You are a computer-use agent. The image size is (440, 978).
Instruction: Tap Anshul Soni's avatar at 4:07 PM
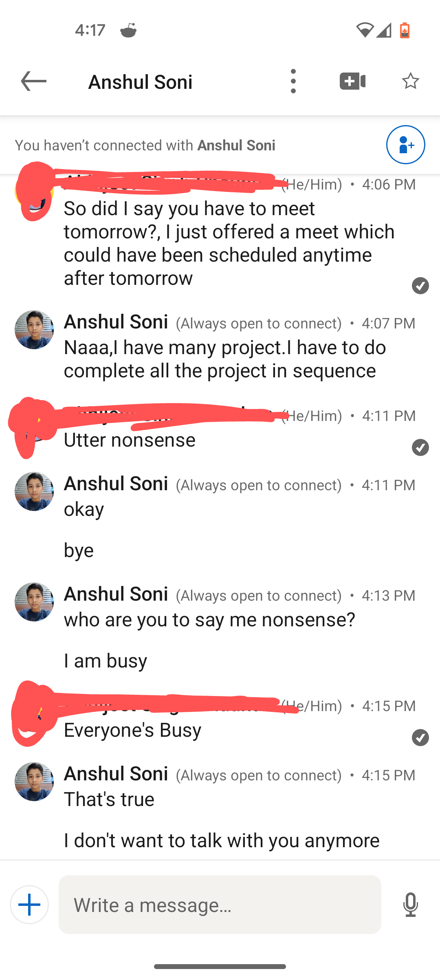tap(34, 330)
